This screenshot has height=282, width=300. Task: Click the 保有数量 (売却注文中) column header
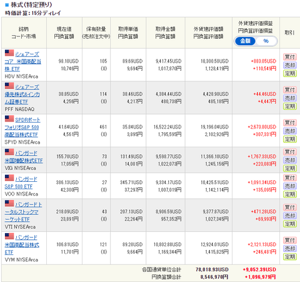tap(96, 33)
